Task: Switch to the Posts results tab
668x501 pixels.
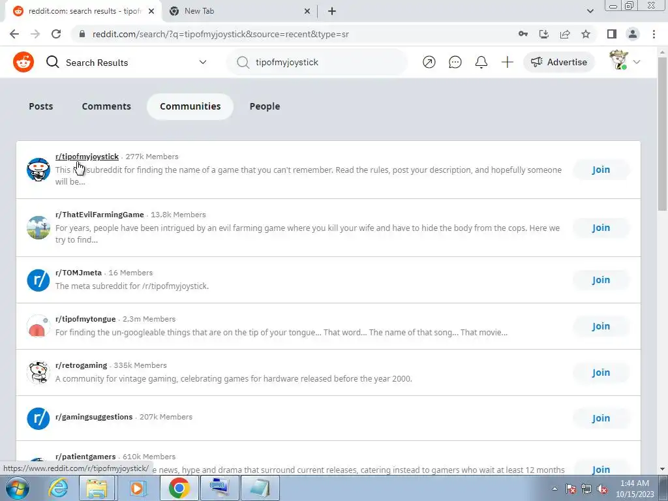Action: pyautogui.click(x=41, y=106)
